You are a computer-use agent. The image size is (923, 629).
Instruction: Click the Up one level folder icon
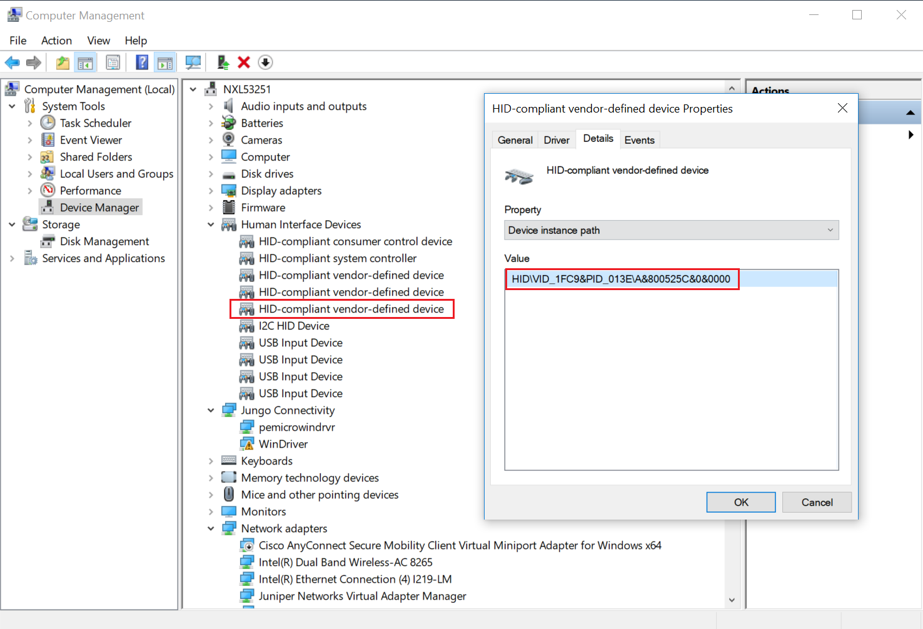pos(63,63)
